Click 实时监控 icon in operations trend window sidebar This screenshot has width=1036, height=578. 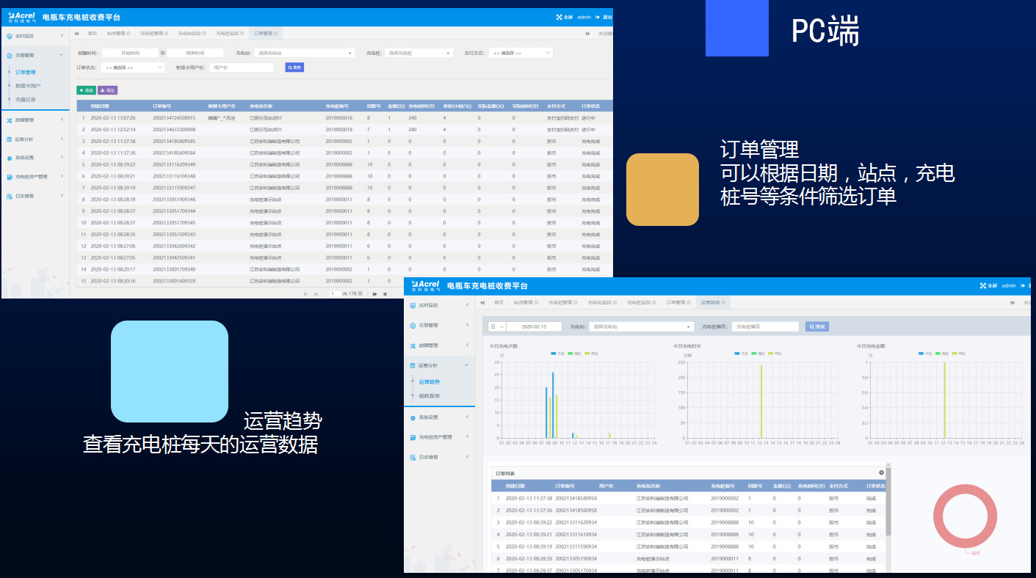(413, 305)
